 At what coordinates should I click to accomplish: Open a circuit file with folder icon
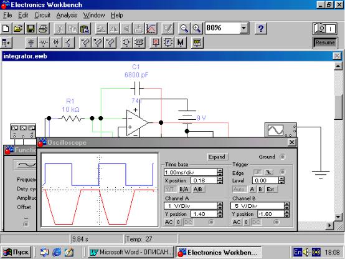19,29
